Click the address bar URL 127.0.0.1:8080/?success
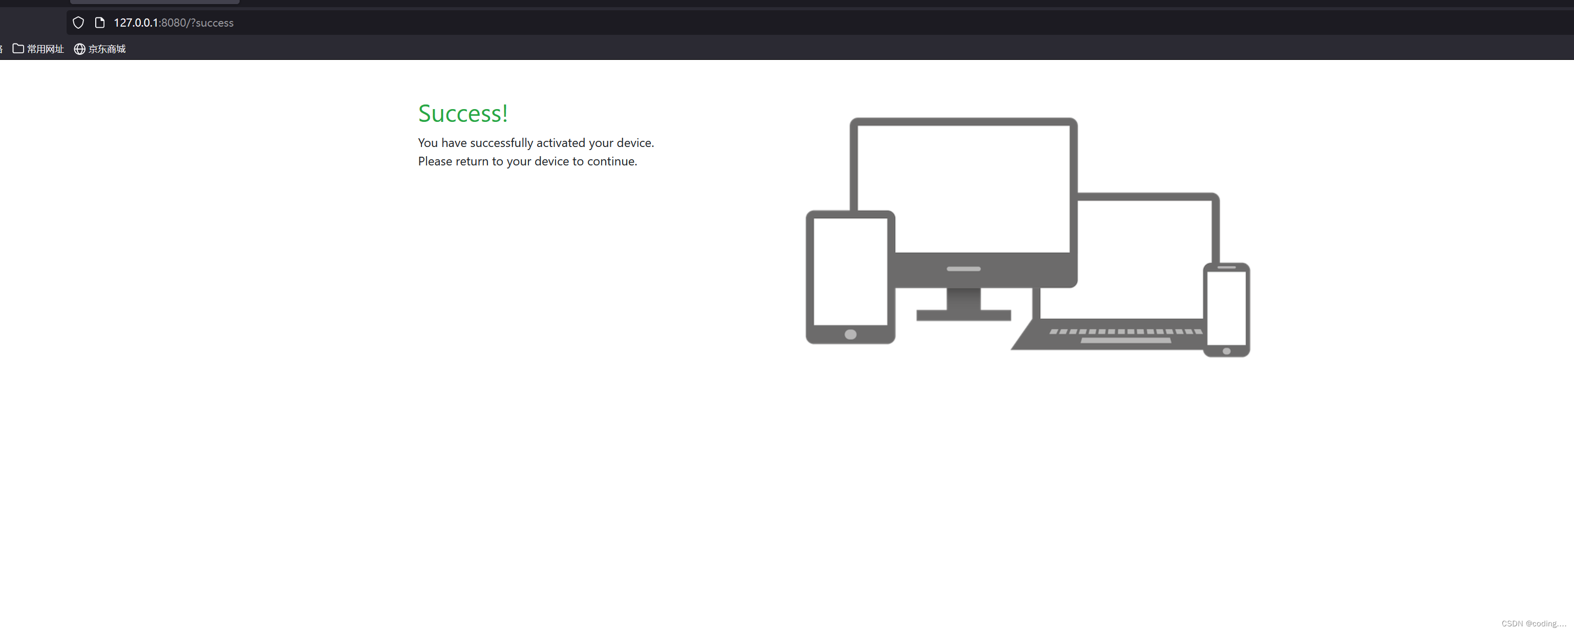The width and height of the screenshot is (1574, 633). (174, 23)
